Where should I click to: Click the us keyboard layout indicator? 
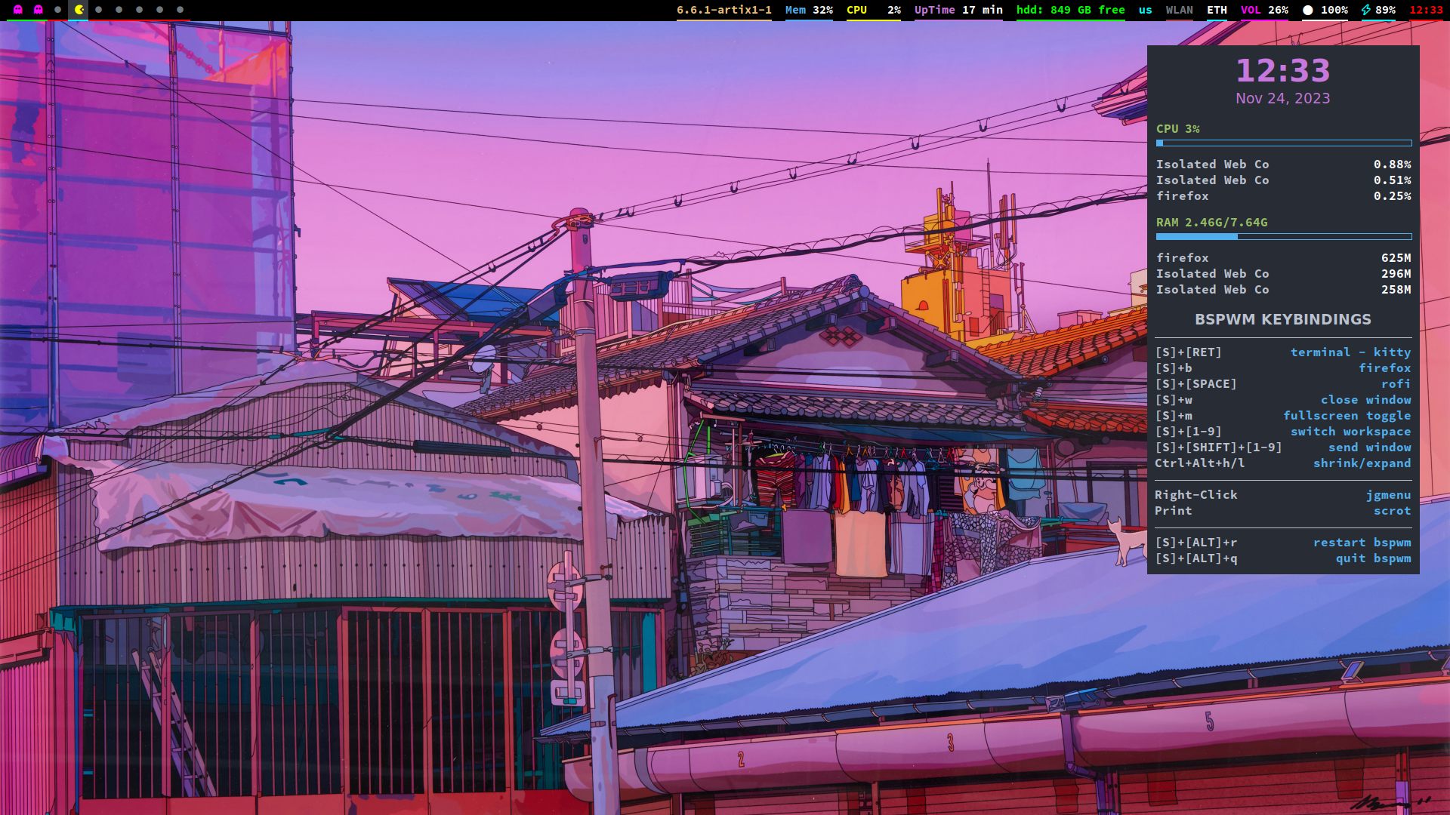pyautogui.click(x=1145, y=10)
